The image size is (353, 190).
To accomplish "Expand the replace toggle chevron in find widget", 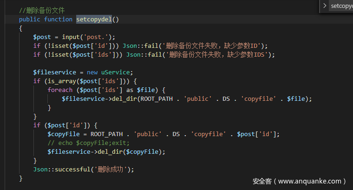I will click(324, 6).
